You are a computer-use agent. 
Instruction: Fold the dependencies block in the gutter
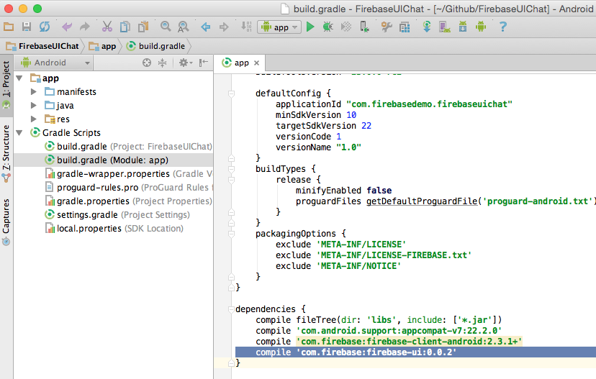coord(231,309)
